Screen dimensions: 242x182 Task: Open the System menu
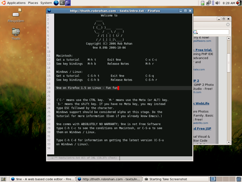pyautogui.click(x=46, y=3)
